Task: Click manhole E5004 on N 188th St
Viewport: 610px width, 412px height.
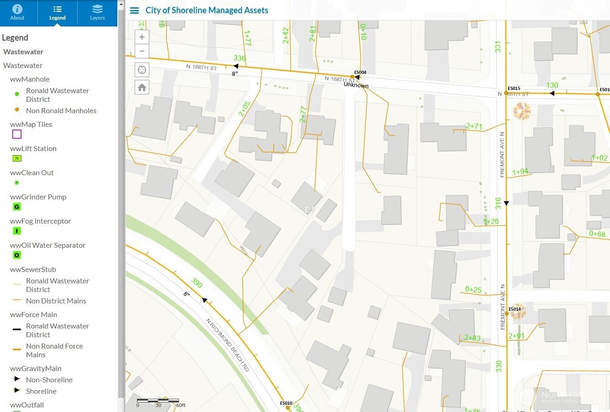Action: pos(352,77)
